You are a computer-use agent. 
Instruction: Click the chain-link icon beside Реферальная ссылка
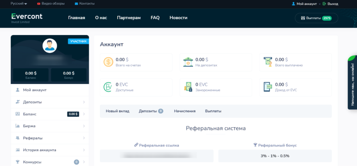(136, 145)
